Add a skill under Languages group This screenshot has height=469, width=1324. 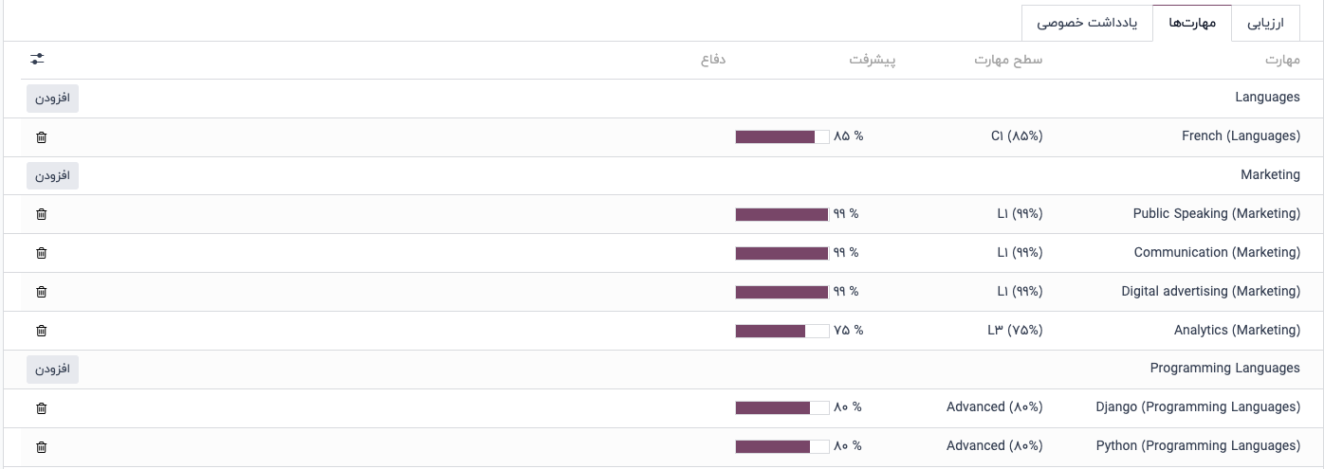click(x=52, y=99)
